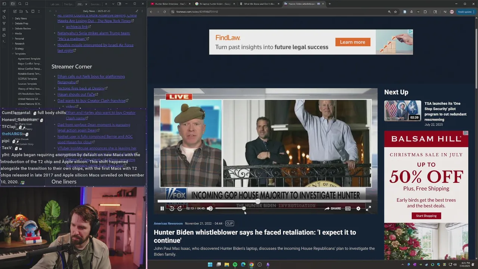Toggle closed captions on the video
Image resolution: width=478 pixels, height=269 pixels.
coord(348,208)
